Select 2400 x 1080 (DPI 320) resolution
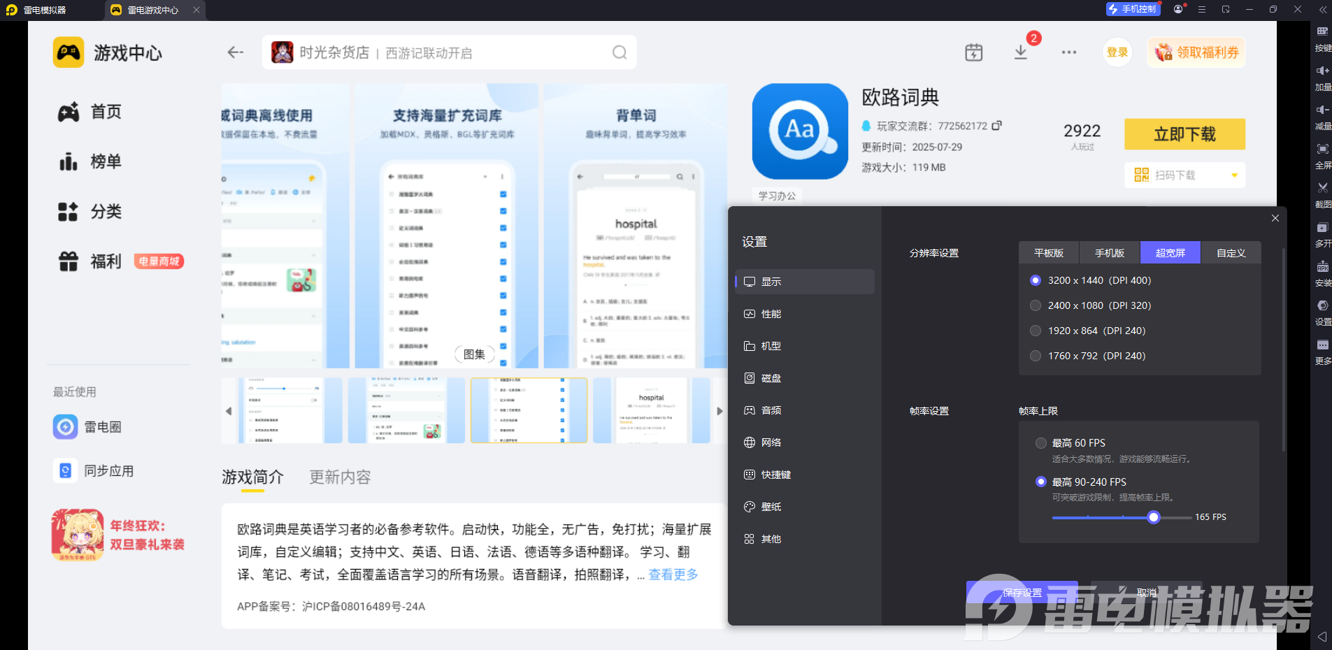 coord(1036,305)
